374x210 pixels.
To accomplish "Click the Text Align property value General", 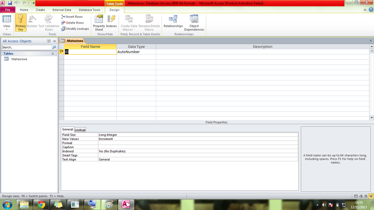I will coord(198,159).
